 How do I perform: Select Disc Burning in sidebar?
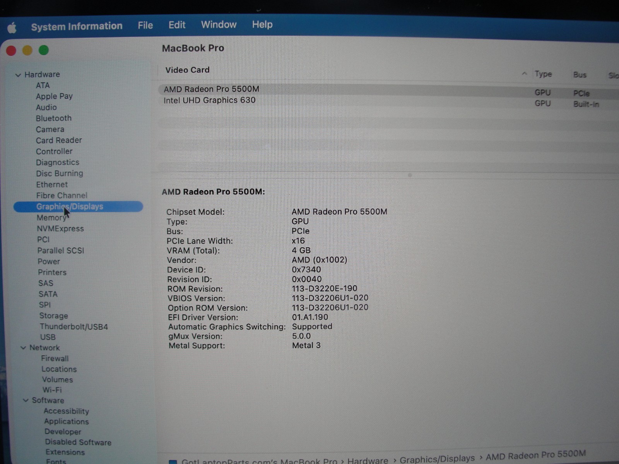click(60, 174)
